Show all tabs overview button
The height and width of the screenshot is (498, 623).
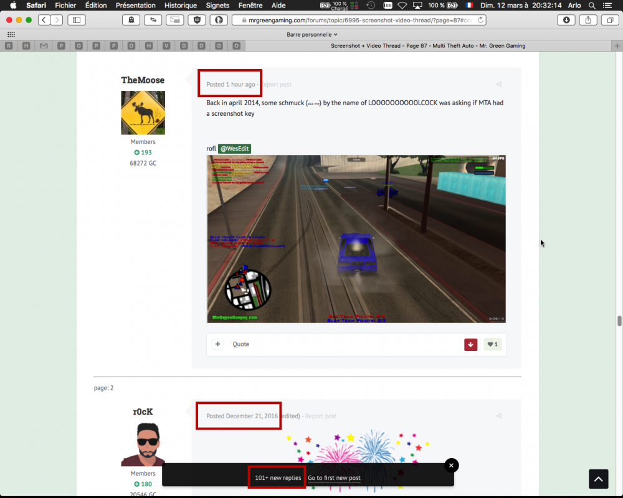(x=610, y=20)
